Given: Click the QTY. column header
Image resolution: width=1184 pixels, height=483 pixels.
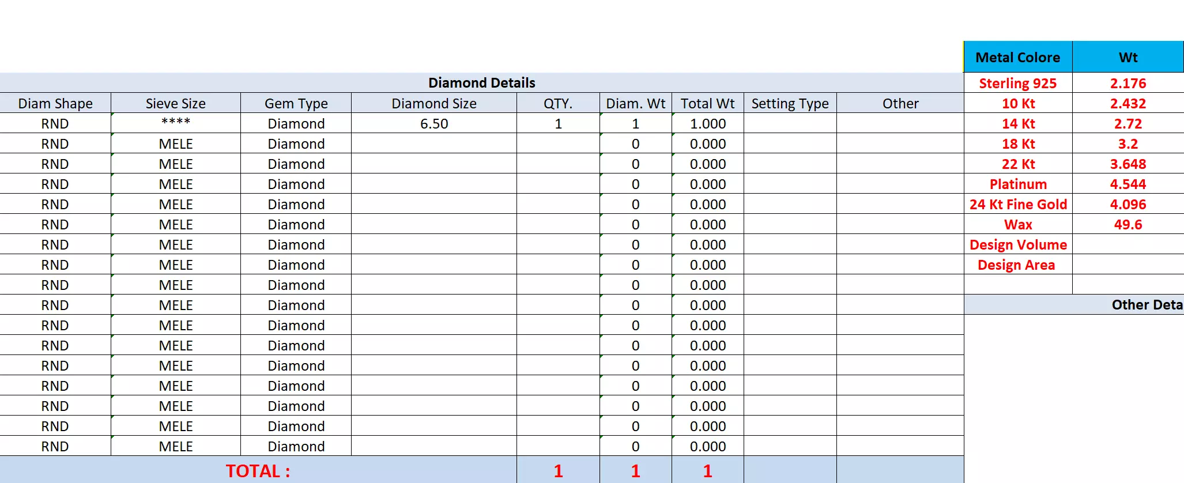Looking at the screenshot, I should pyautogui.click(x=558, y=103).
